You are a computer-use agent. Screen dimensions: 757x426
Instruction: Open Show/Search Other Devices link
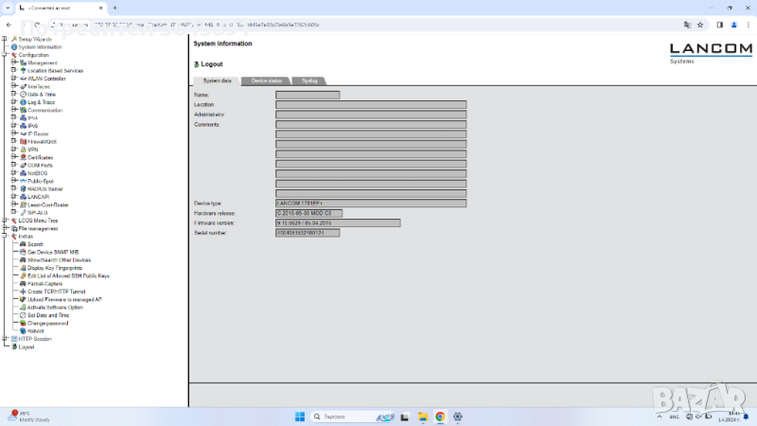pos(59,259)
